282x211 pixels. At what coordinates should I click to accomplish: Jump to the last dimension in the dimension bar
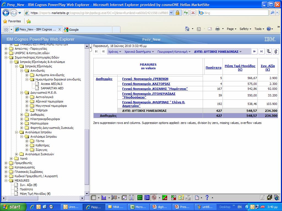click(x=262, y=52)
